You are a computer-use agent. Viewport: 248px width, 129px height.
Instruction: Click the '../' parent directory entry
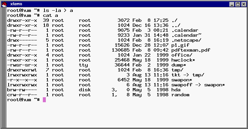176,25
